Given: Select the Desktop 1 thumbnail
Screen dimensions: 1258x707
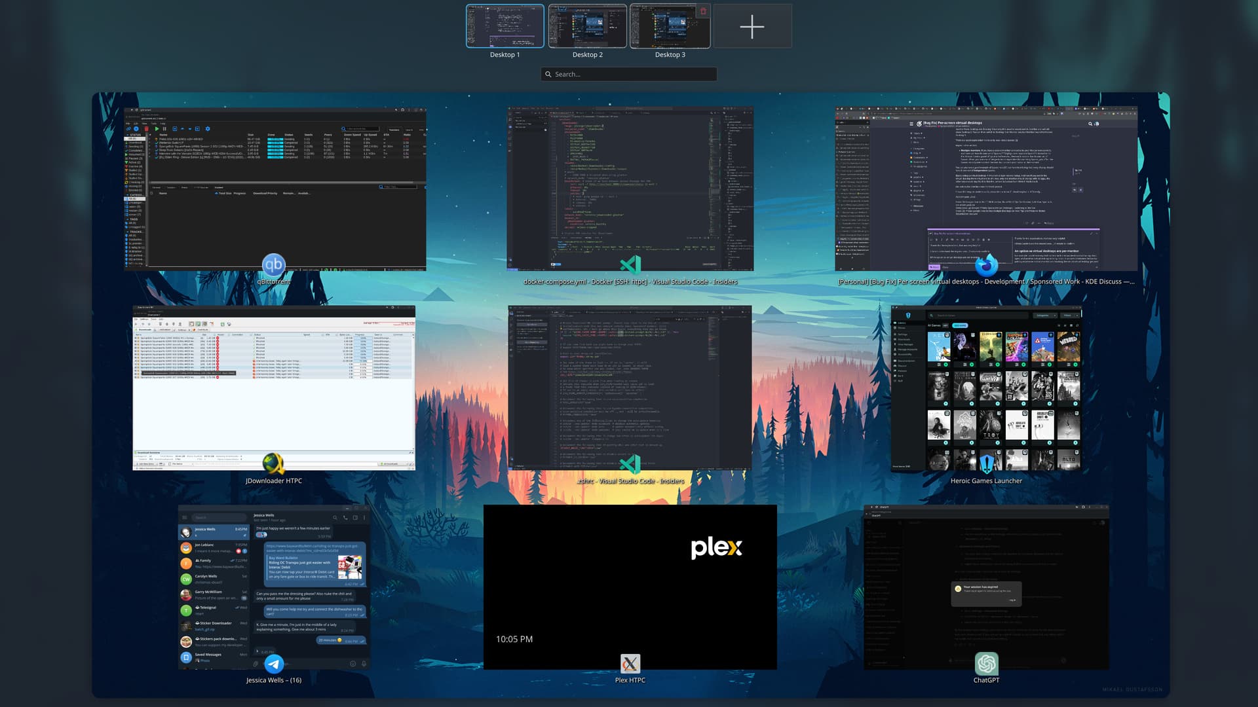Looking at the screenshot, I should pyautogui.click(x=505, y=27).
